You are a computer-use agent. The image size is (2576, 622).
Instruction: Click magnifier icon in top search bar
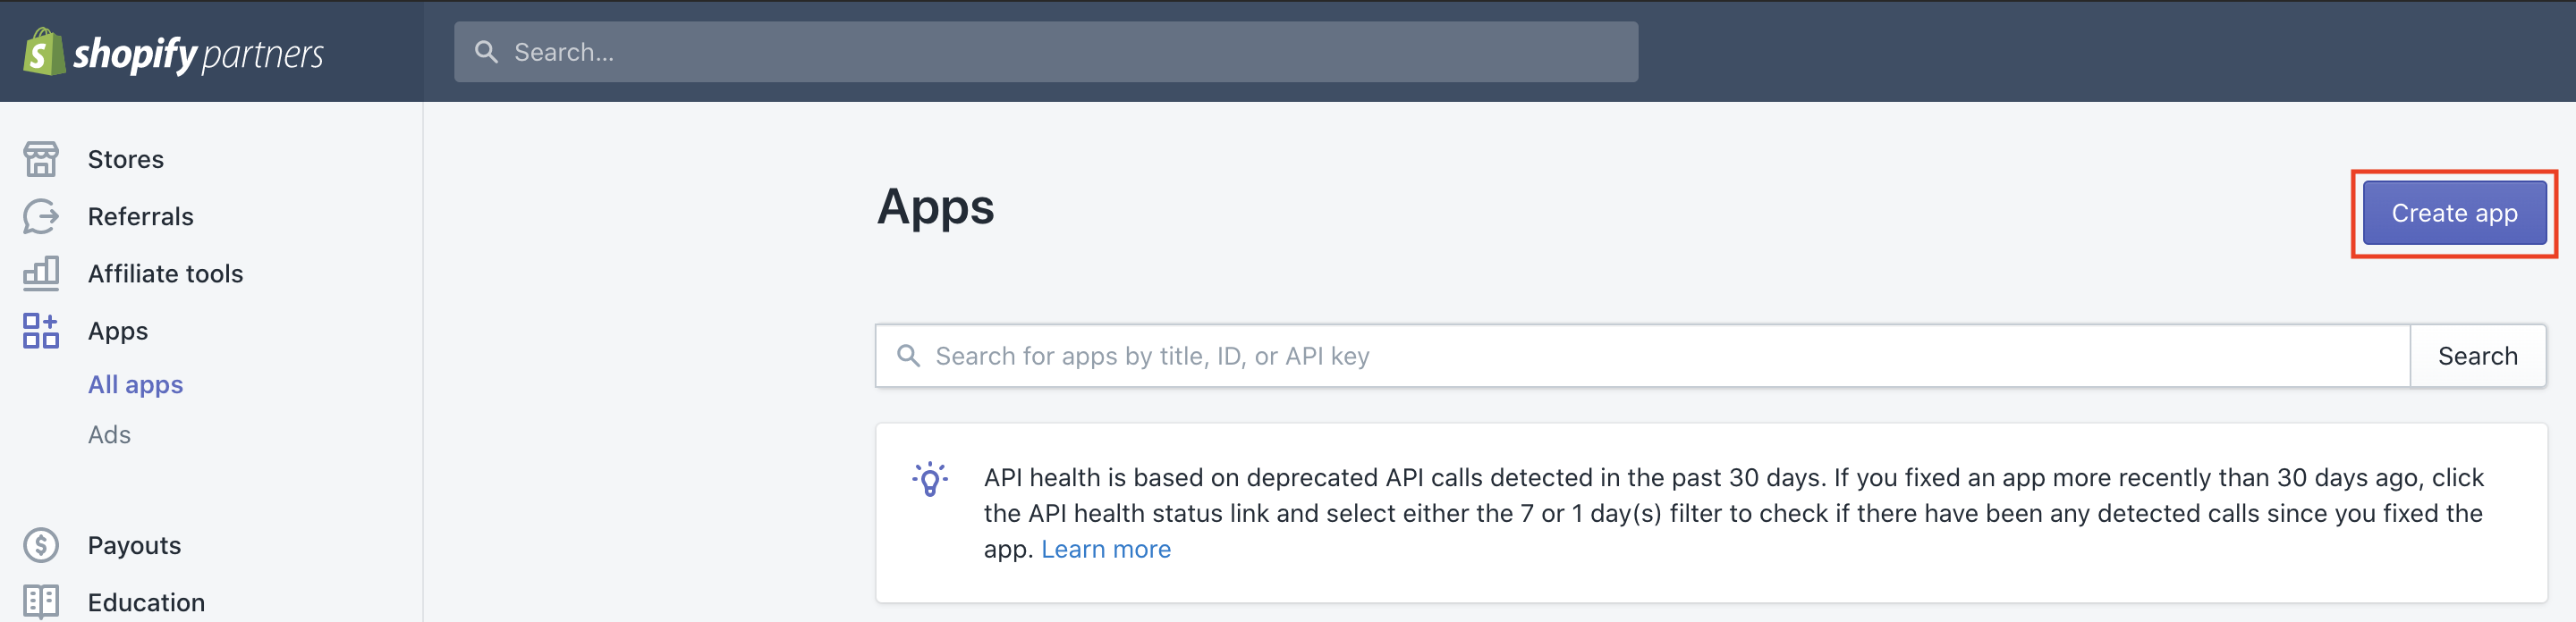pyautogui.click(x=486, y=52)
